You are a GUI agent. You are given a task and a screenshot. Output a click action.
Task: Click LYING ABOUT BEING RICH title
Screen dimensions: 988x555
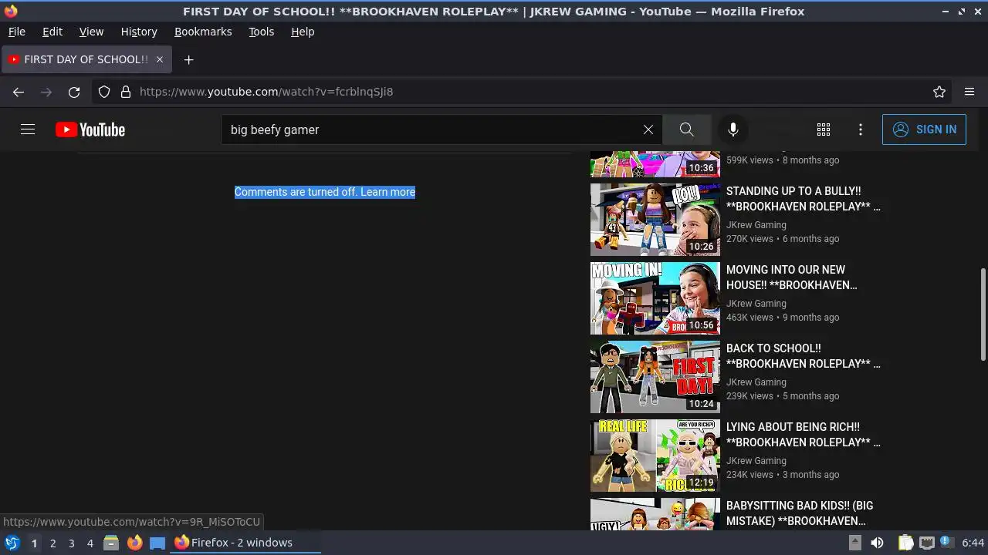pyautogui.click(x=803, y=435)
